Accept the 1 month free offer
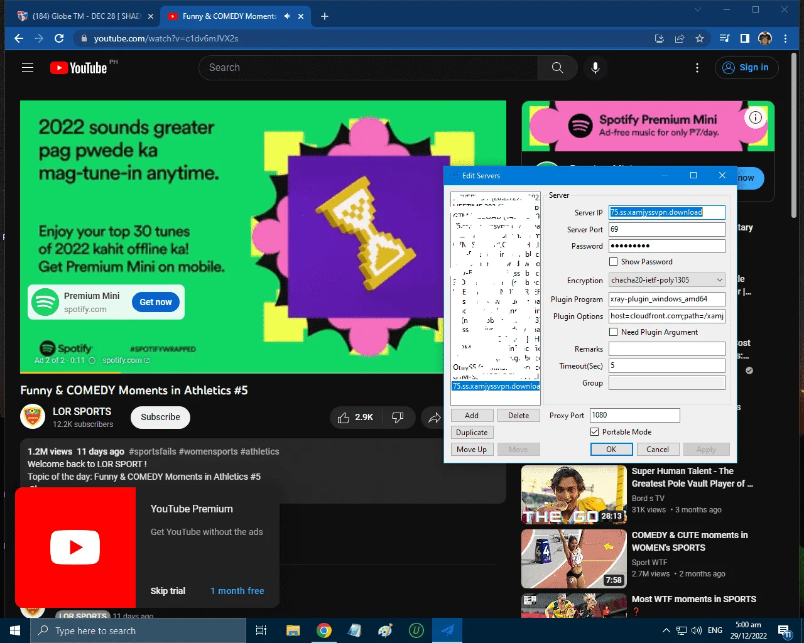804x643 pixels. click(237, 591)
